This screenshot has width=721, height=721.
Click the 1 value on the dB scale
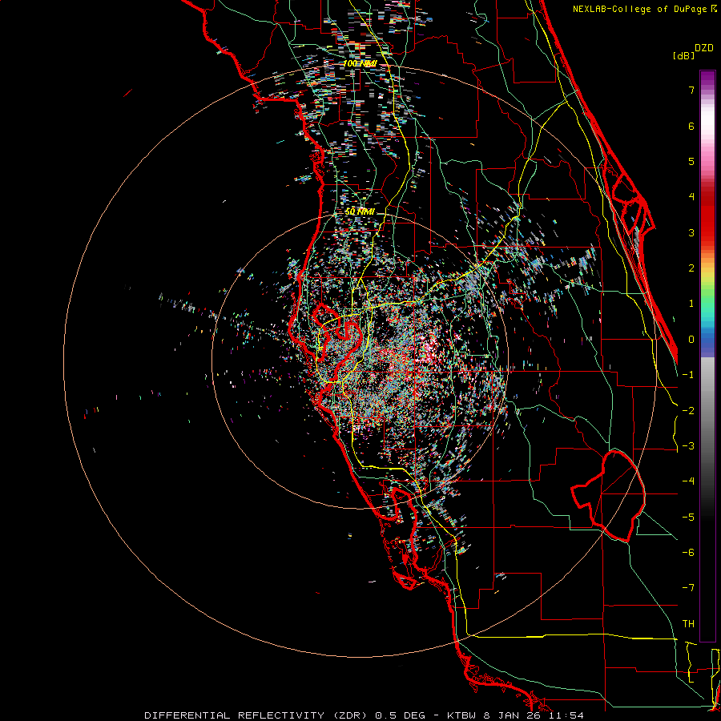[x=691, y=304]
